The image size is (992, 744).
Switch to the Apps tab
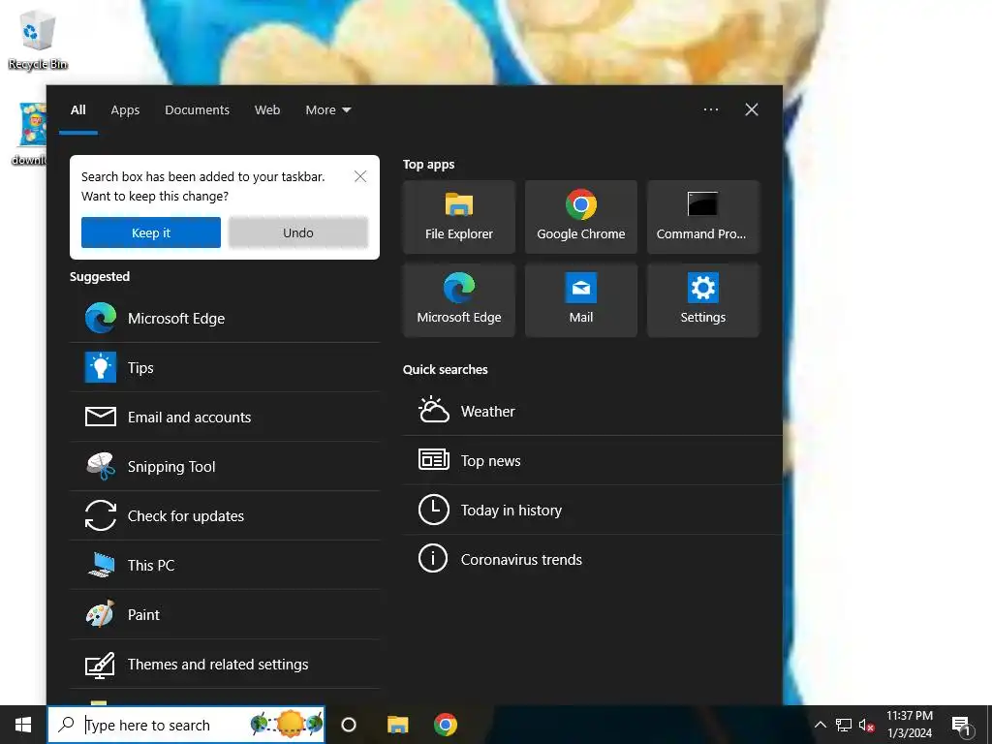(125, 110)
